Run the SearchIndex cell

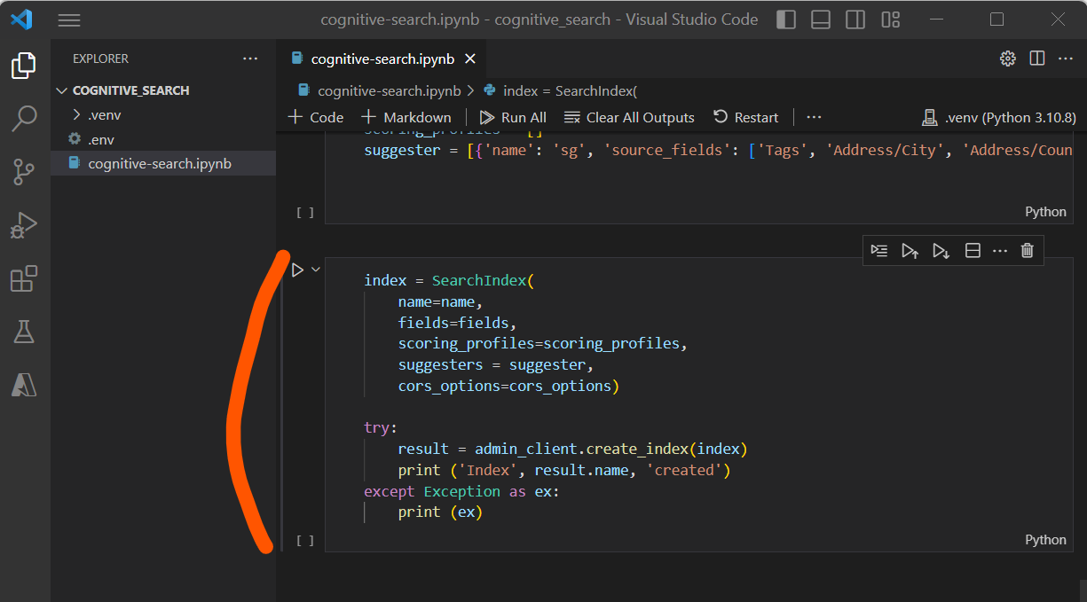click(297, 270)
